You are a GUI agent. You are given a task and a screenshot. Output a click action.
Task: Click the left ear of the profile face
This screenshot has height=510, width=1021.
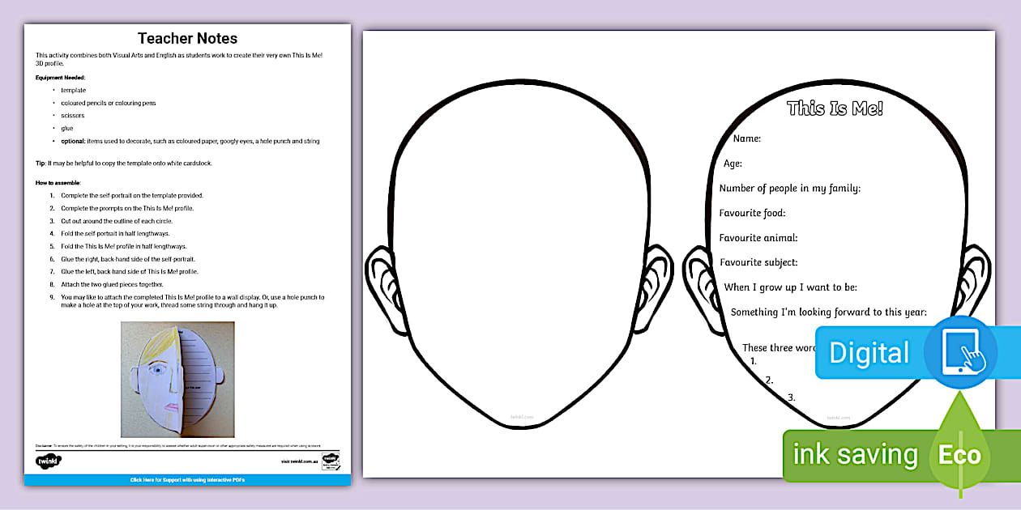tap(700, 283)
